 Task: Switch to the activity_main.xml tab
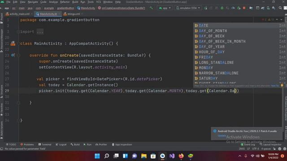point(19,14)
